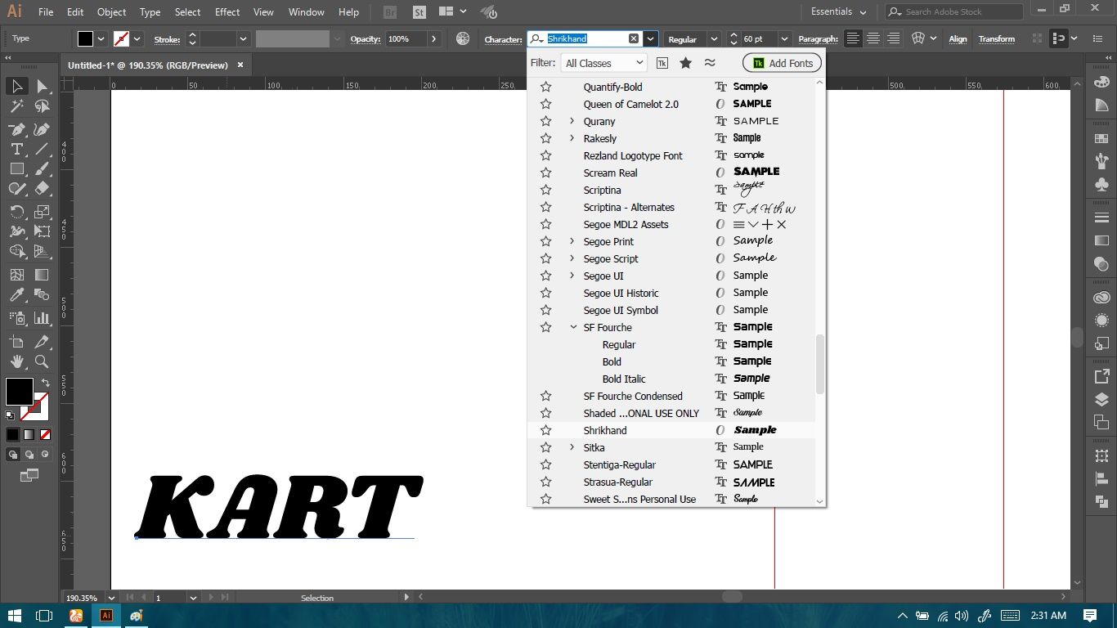The height and width of the screenshot is (628, 1117).
Task: Choose the Eyedropper tool
Action: click(16, 294)
